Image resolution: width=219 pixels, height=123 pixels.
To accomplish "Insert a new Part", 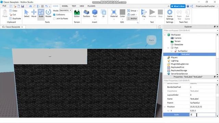I will pos(95,14).
